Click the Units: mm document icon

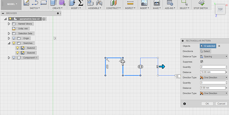14,28
